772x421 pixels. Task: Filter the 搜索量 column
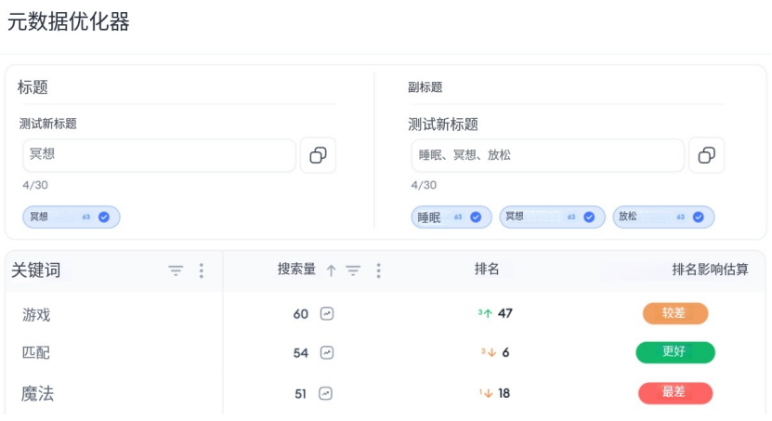[353, 270]
